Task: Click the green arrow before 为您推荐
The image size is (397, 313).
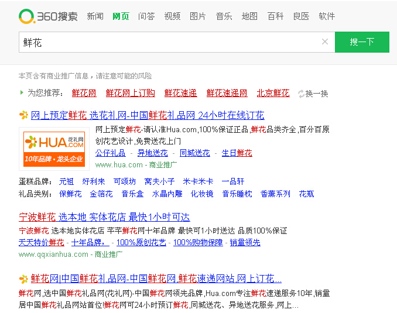Action: [22, 92]
